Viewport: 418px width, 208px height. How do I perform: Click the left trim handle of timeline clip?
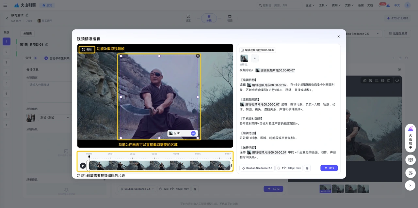click(88, 166)
